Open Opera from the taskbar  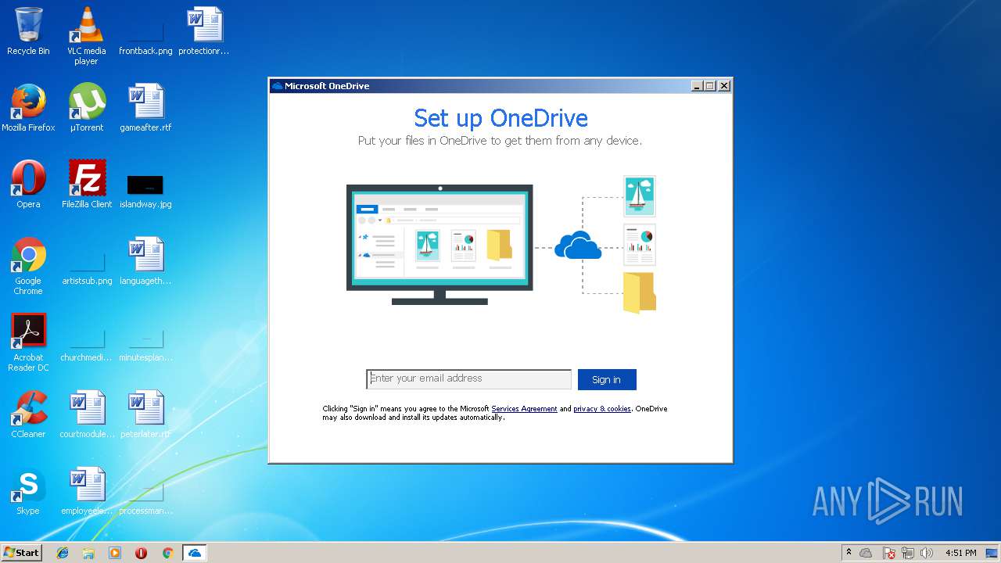[142, 553]
